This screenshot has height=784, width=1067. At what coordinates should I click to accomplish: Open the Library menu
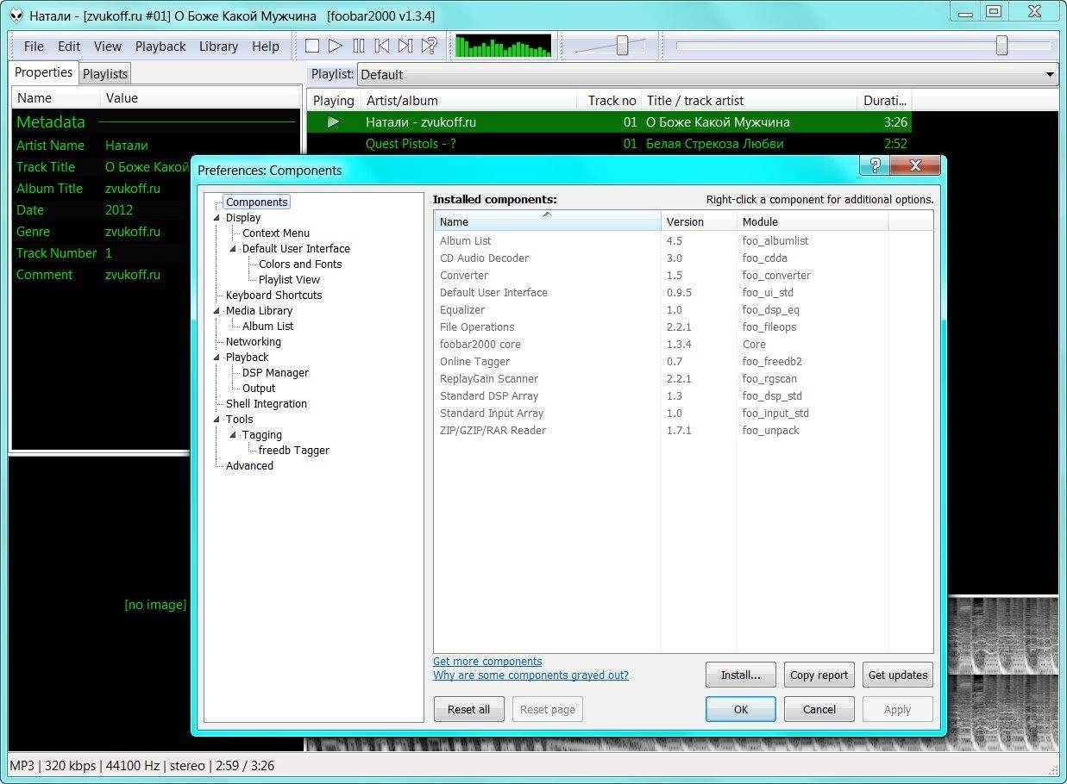click(218, 47)
